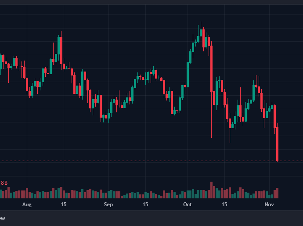Click the Oct label on the time axis
Image resolution: width=303 pixels, height=226 pixels.
(188, 204)
